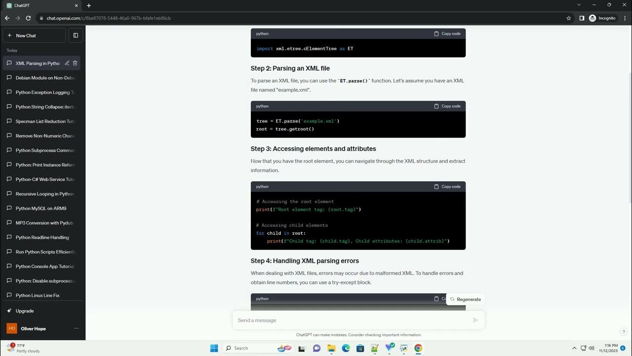Screen dimensions: 632x356
Task: Click the HO profile avatar
Action: pyautogui.click(x=12, y=328)
